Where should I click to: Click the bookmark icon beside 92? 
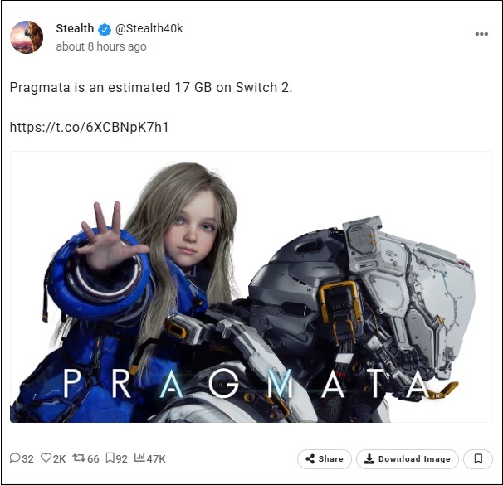110,458
